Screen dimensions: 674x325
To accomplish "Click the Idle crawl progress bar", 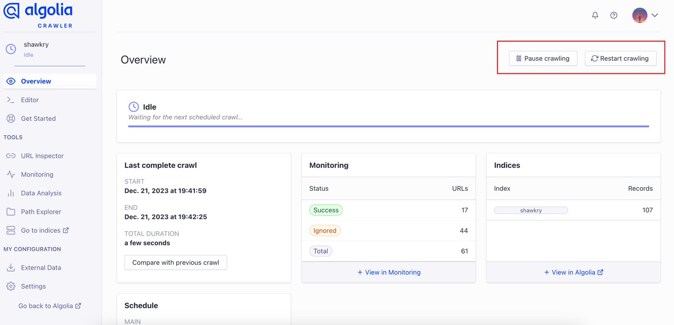I will [x=388, y=126].
